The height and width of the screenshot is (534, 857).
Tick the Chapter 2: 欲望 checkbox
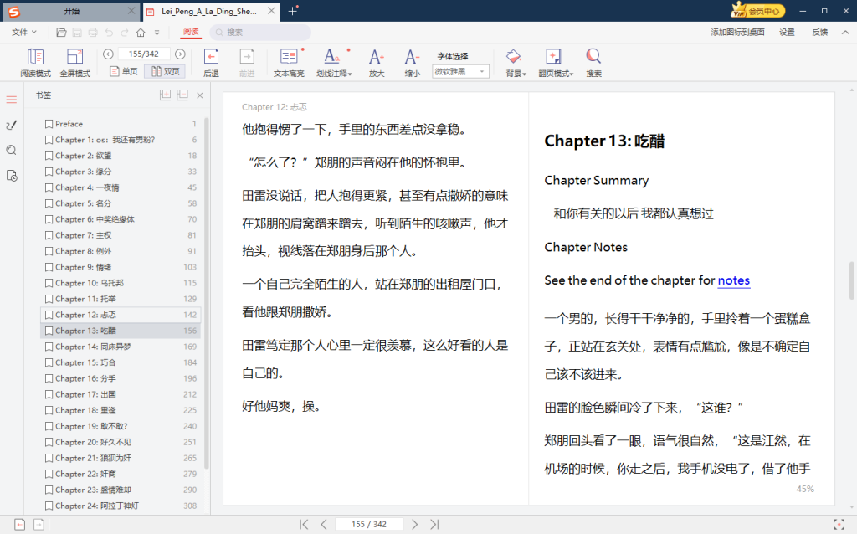point(49,156)
